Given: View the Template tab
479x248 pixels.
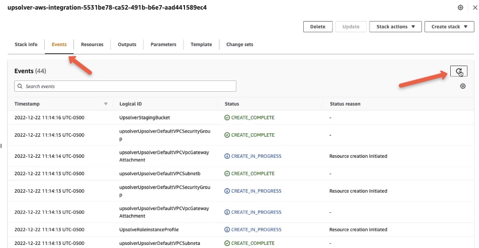Looking at the screenshot, I should 201,45.
